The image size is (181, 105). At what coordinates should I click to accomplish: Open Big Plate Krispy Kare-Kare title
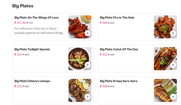tap(118, 81)
